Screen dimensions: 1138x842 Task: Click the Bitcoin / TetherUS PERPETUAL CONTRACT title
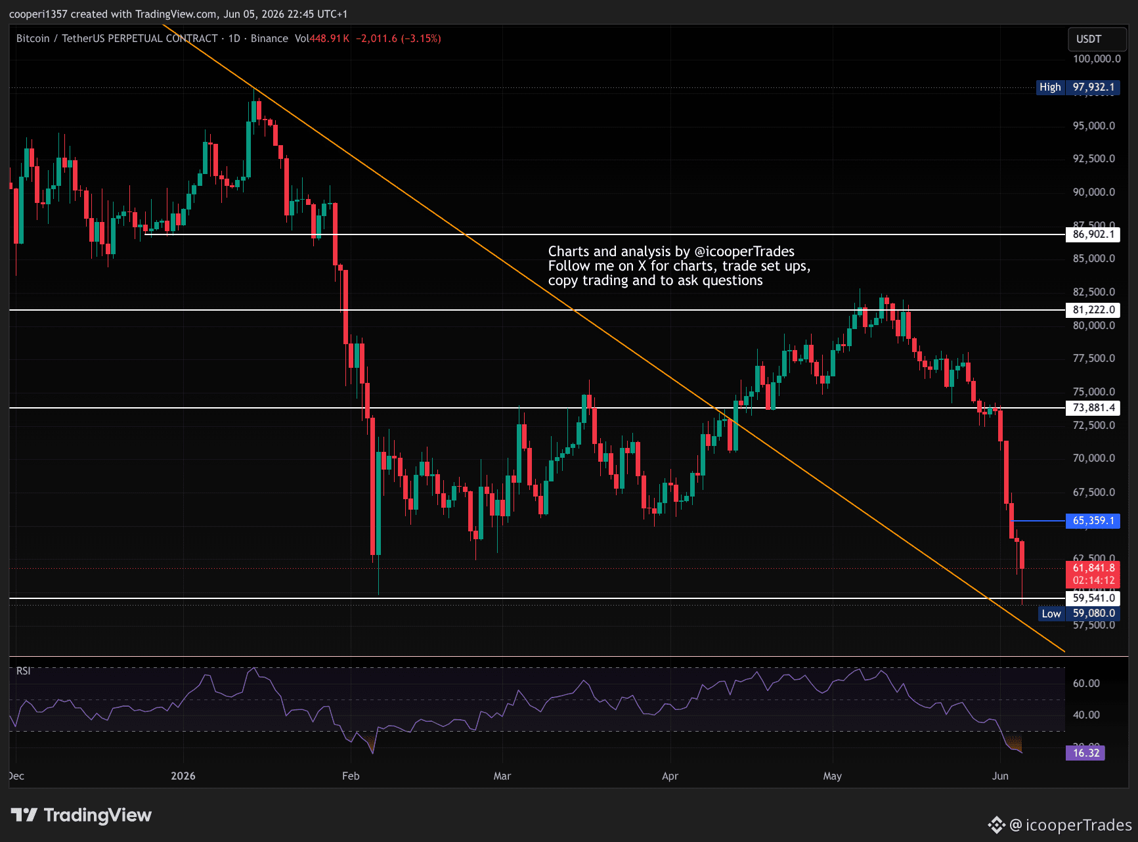[117, 39]
